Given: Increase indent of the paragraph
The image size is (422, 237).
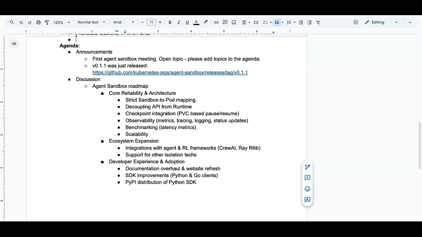Looking at the screenshot, I should [x=309, y=22].
